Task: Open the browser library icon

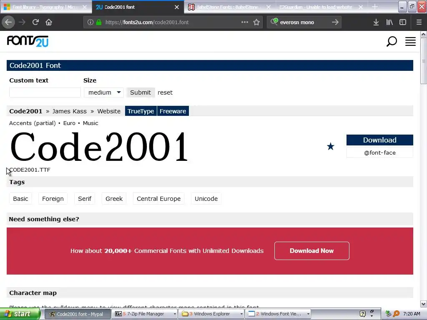Action: [x=389, y=22]
